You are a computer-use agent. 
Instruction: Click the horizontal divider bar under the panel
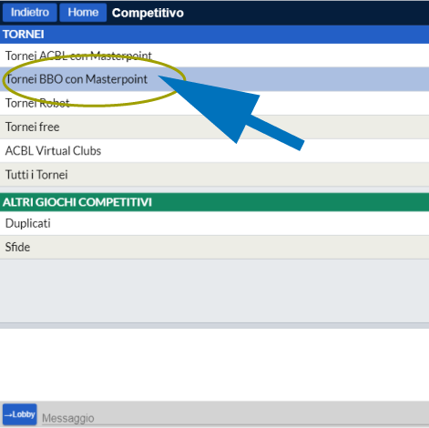pos(214,326)
